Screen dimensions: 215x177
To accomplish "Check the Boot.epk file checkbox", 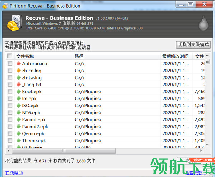I will point(10,91).
